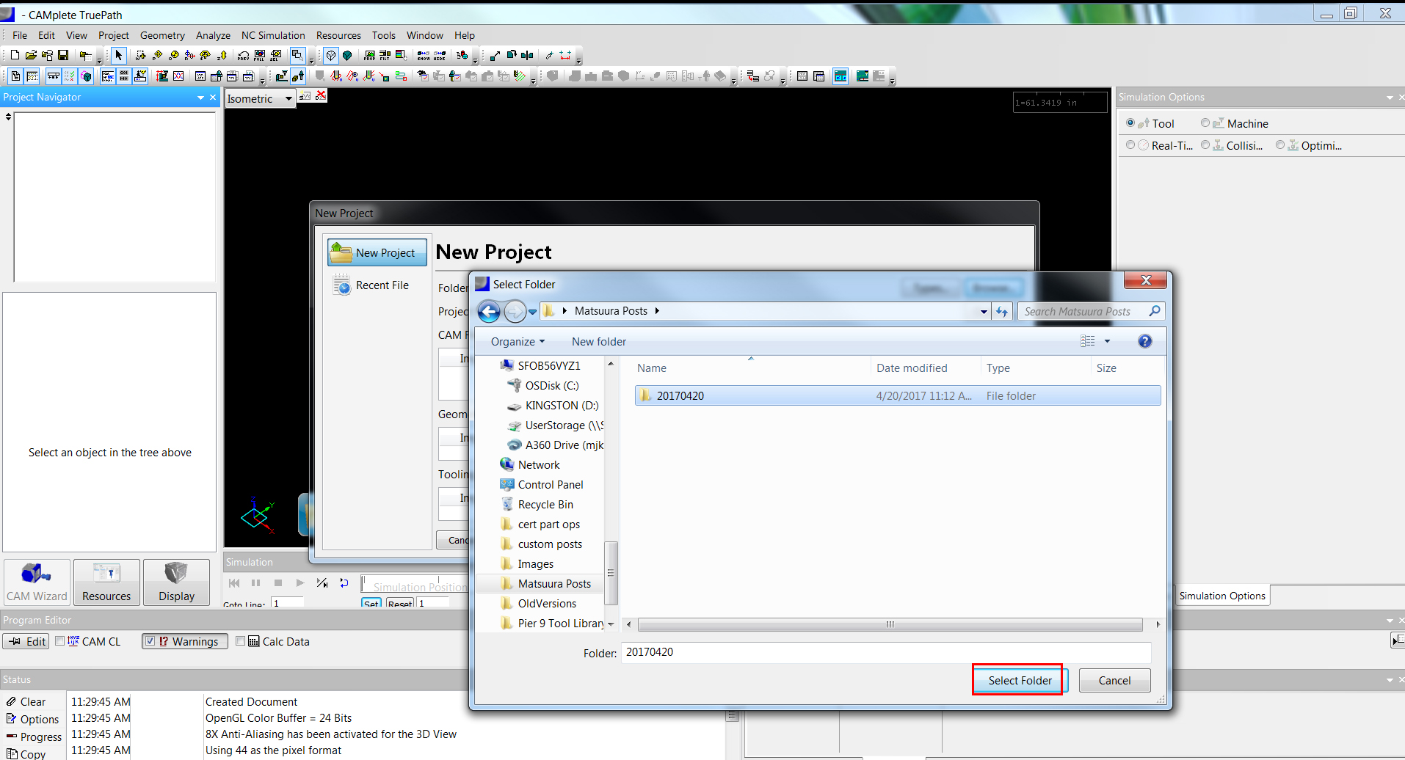
Task: Select the Collisi... radio option
Action: coord(1205,145)
